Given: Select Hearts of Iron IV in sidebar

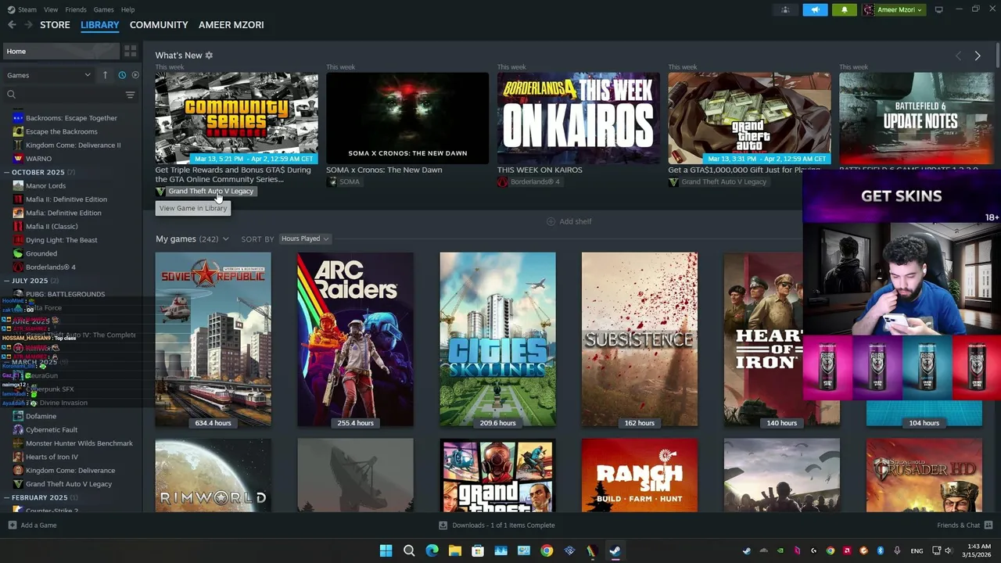Looking at the screenshot, I should point(52,457).
